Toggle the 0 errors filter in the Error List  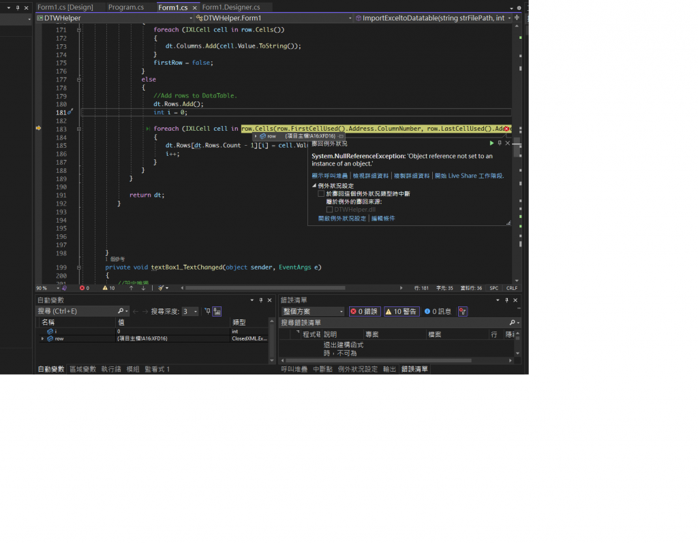coord(365,311)
